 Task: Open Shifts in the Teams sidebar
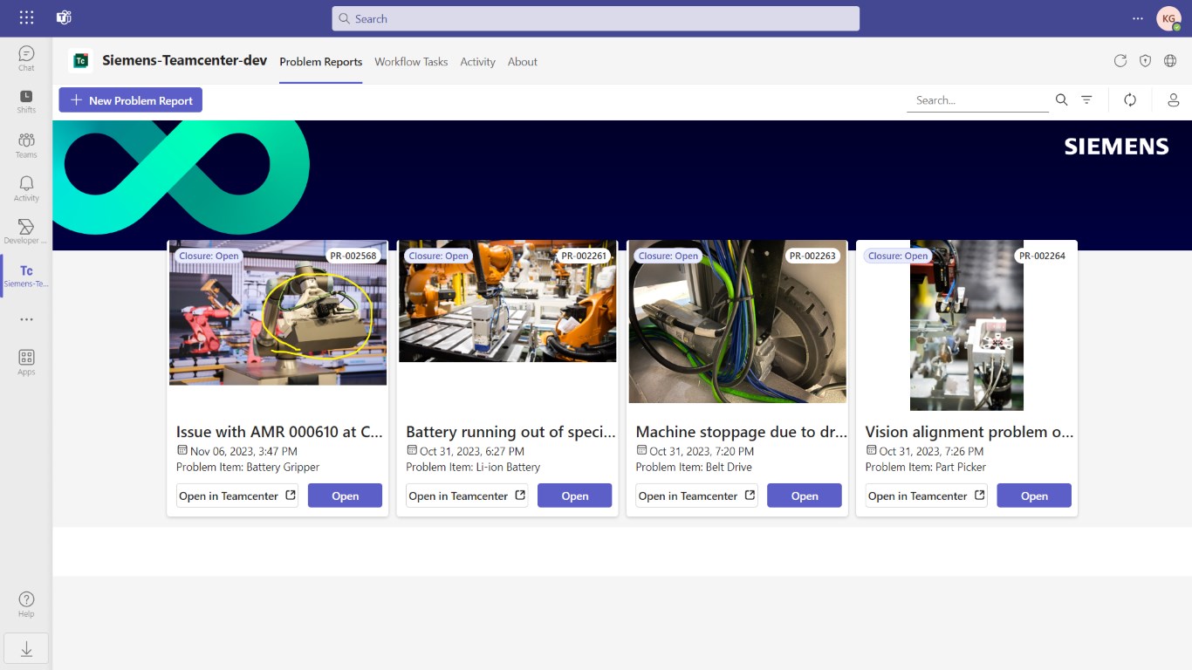pos(26,101)
